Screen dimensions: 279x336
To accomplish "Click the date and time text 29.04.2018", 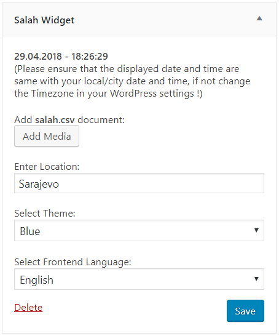I will pyautogui.click(x=61, y=57).
